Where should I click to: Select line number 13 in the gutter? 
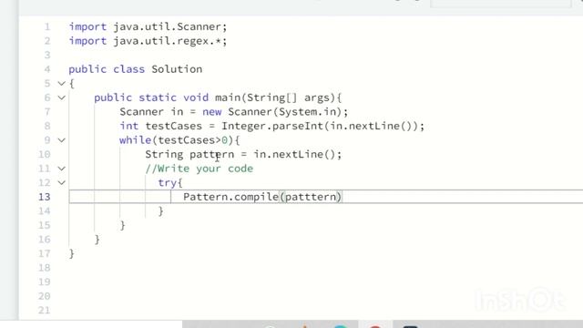45,197
